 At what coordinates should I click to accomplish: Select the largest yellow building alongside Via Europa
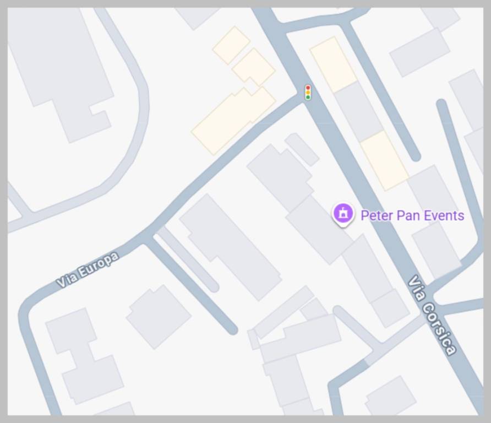[x=233, y=121]
